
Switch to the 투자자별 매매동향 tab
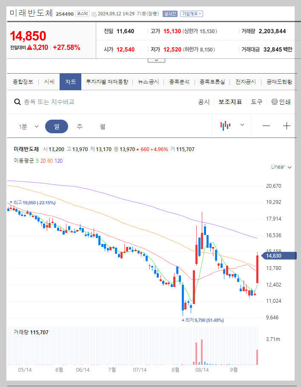pyautogui.click(x=106, y=81)
